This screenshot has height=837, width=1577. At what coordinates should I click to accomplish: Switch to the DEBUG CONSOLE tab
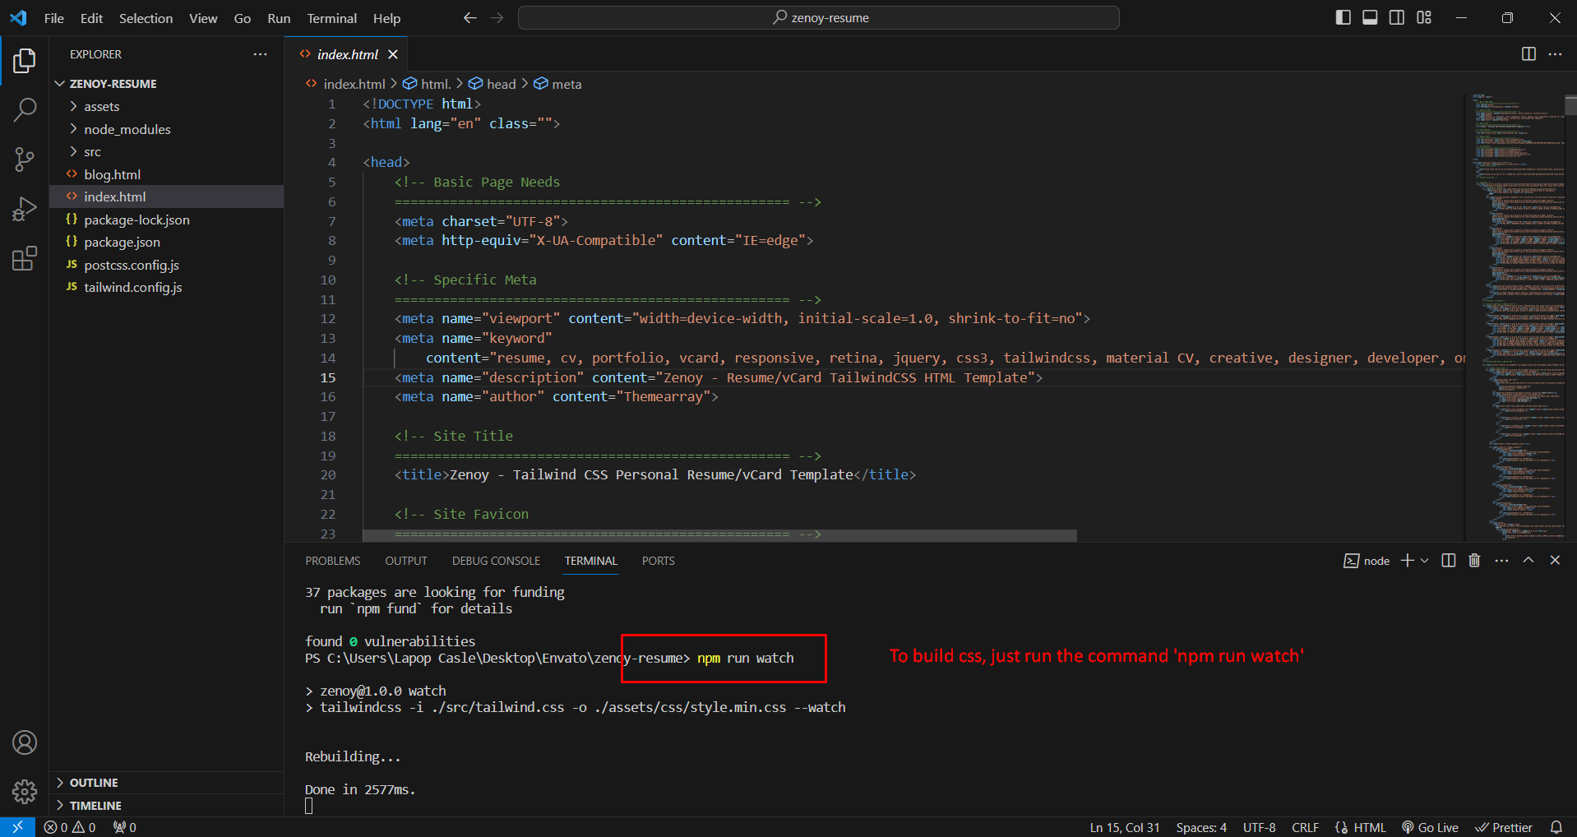(496, 561)
